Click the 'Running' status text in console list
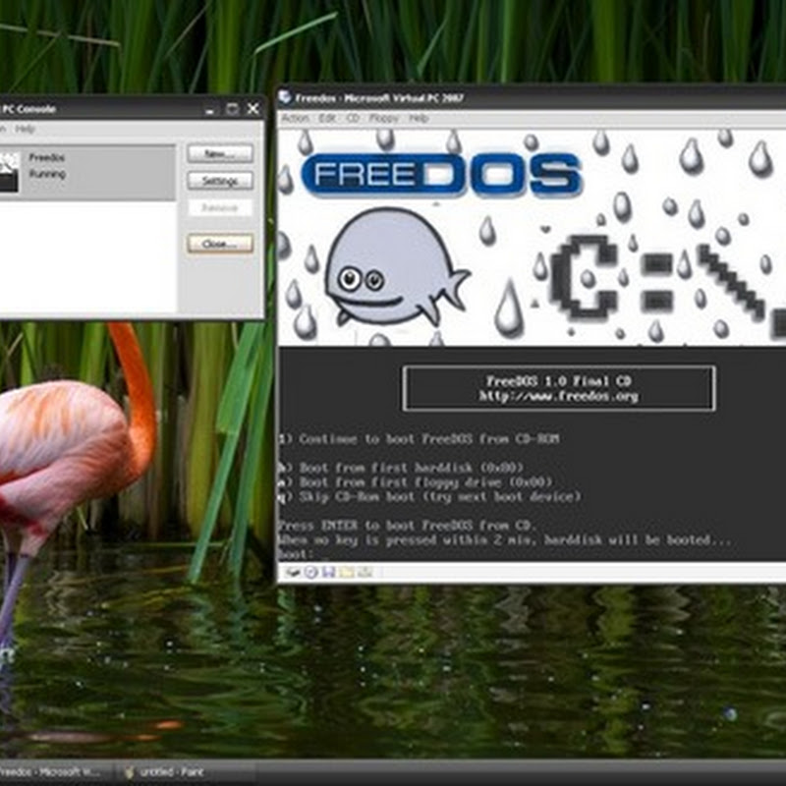This screenshot has height=786, width=786. 47,174
